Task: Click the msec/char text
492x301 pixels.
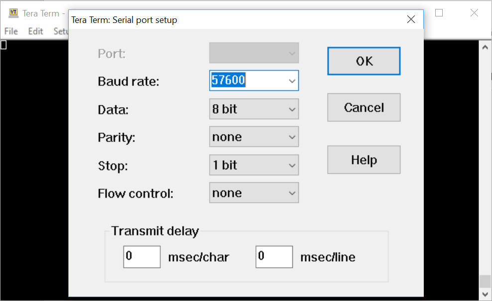Action: point(199,257)
